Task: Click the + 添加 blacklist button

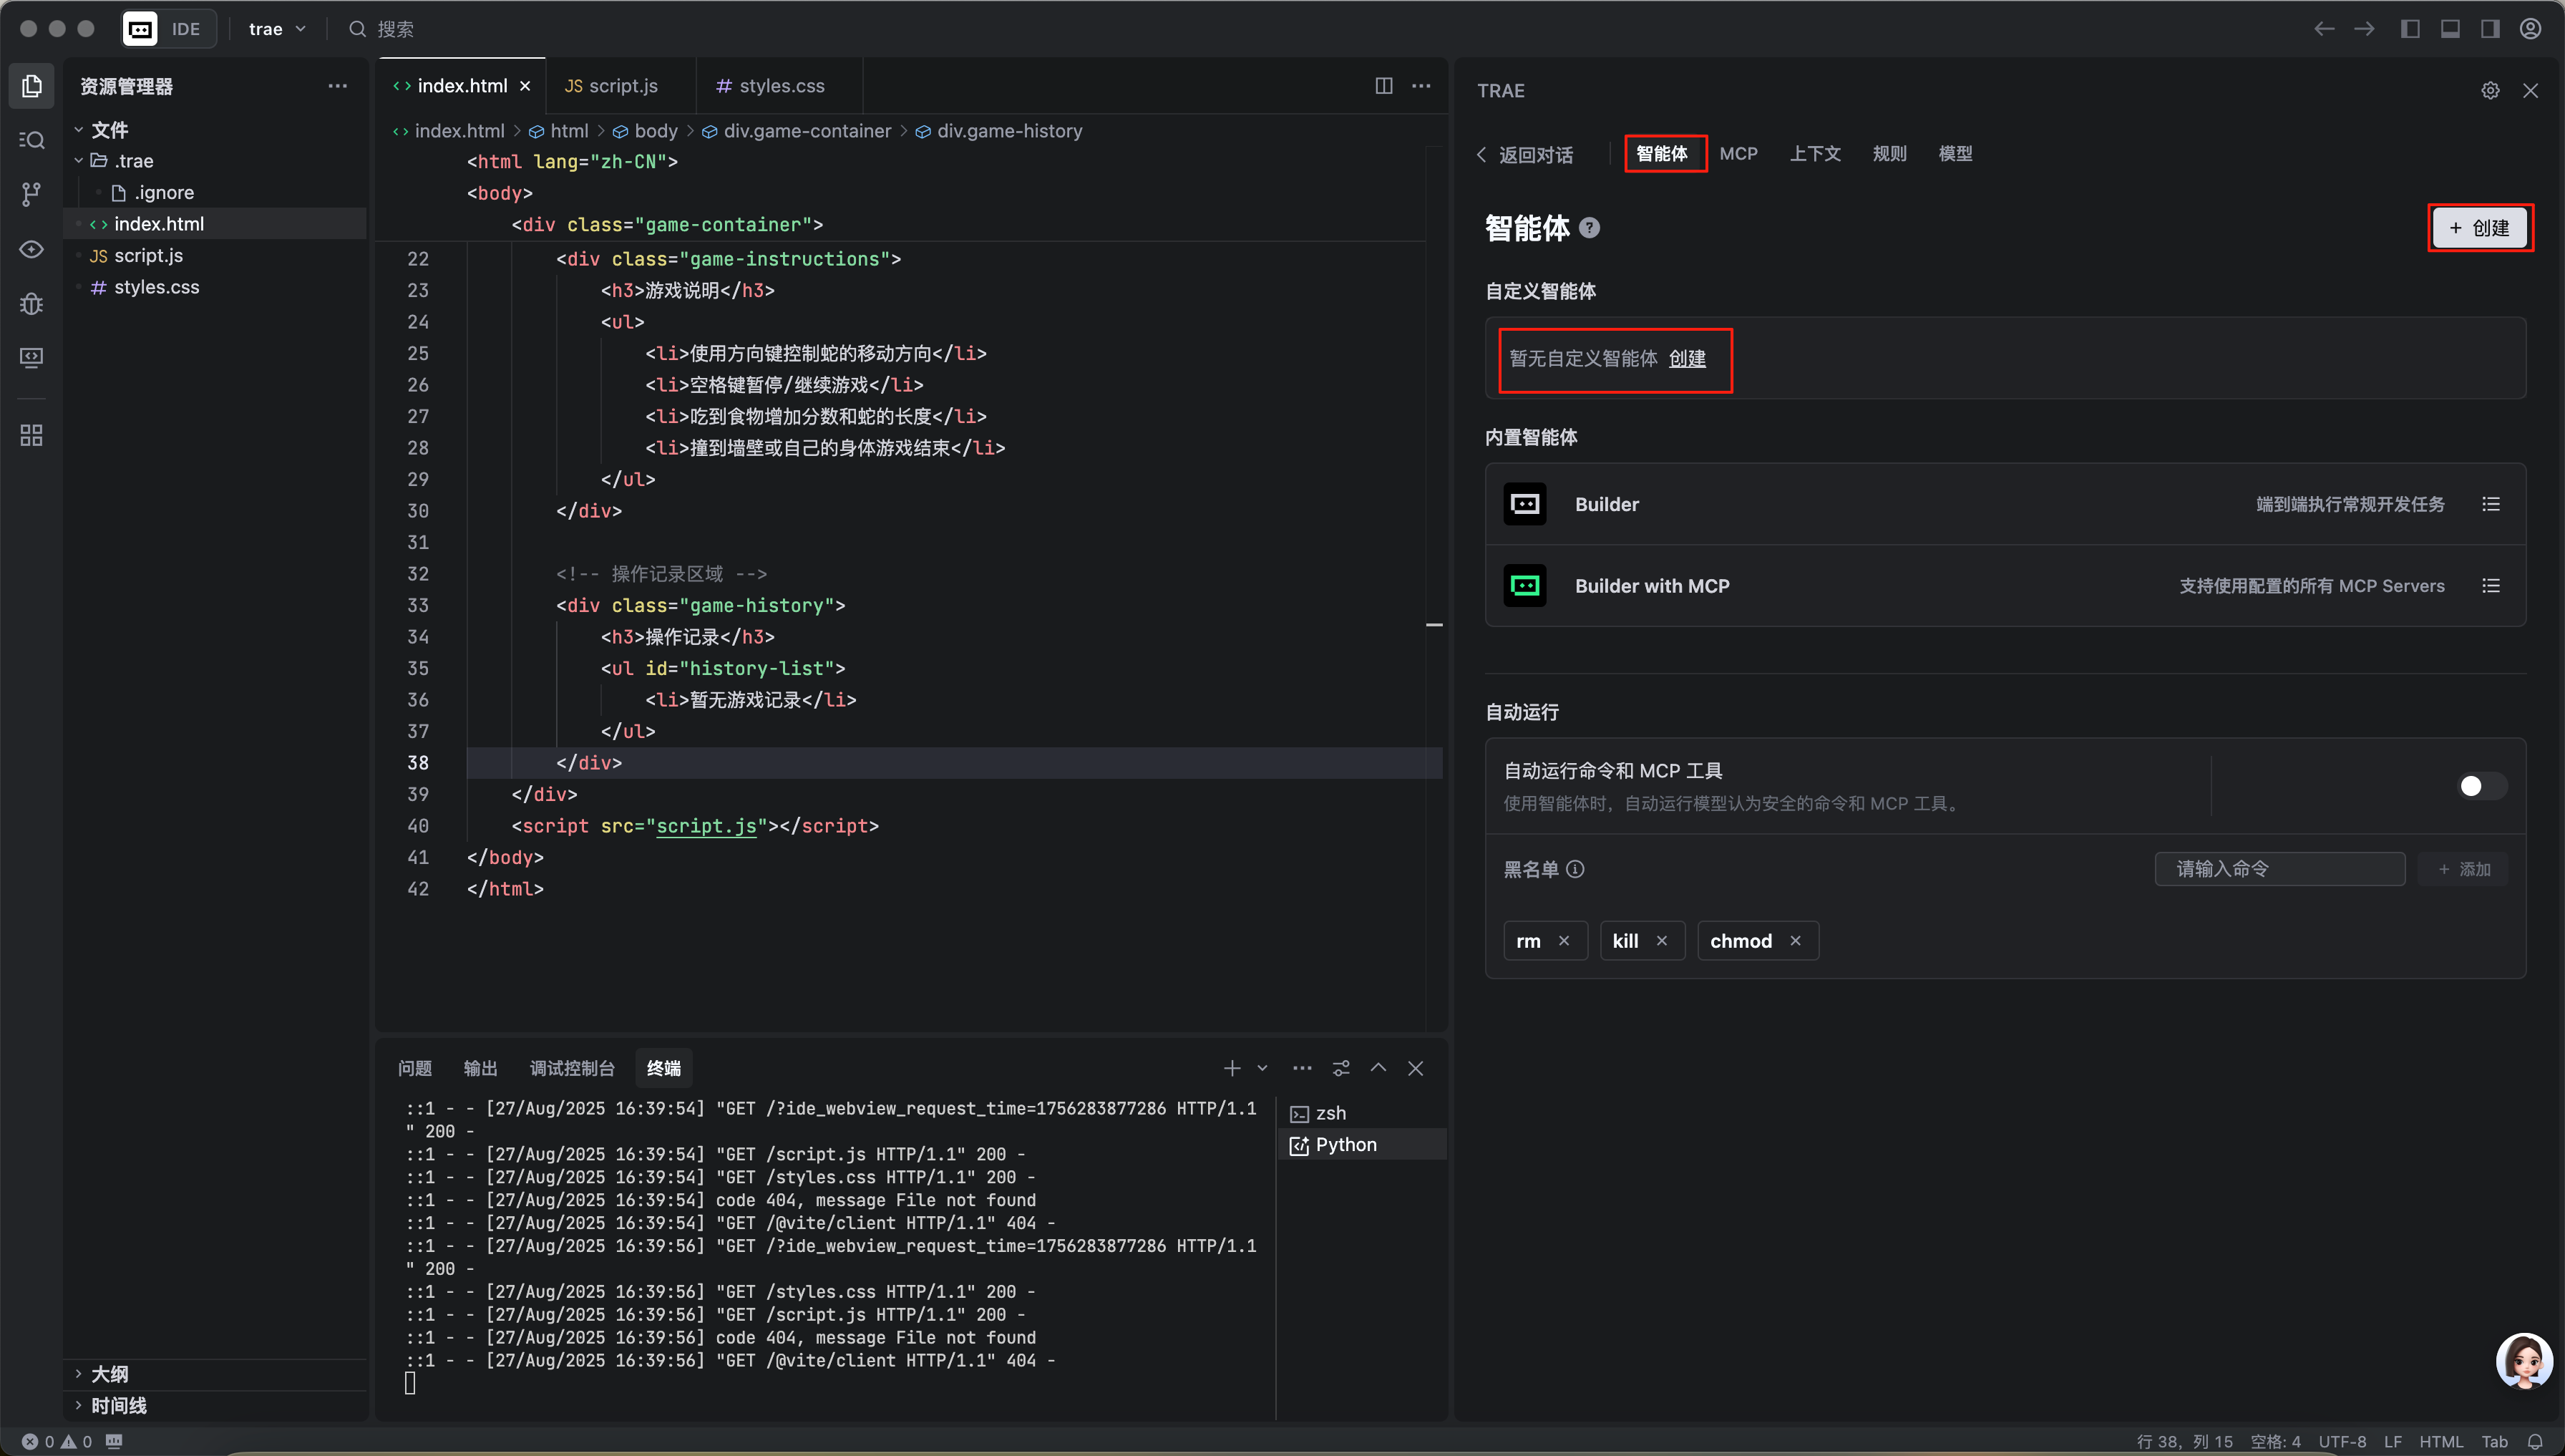Action: (x=2463, y=869)
